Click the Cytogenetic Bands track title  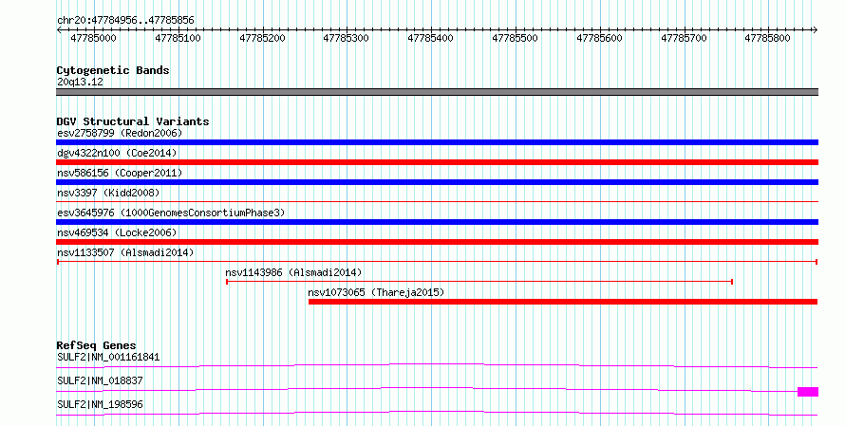(x=113, y=70)
